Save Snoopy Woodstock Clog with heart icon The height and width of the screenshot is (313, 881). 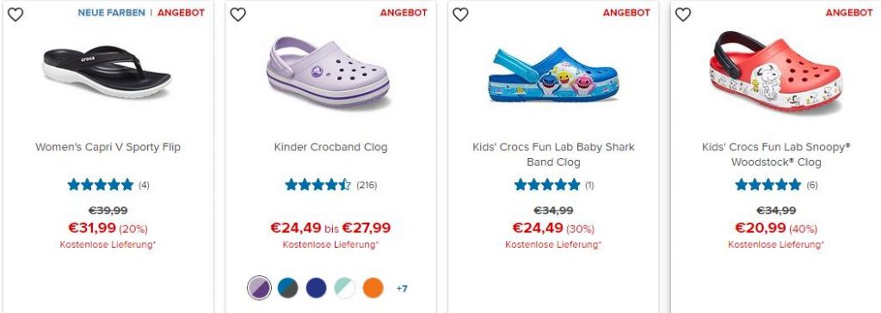point(683,15)
